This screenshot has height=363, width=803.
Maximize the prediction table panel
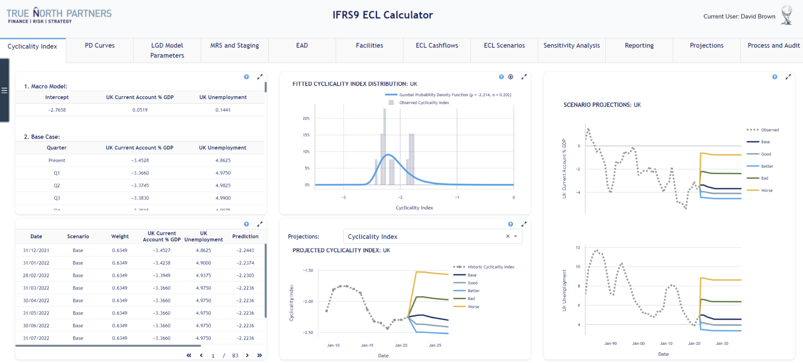260,224
